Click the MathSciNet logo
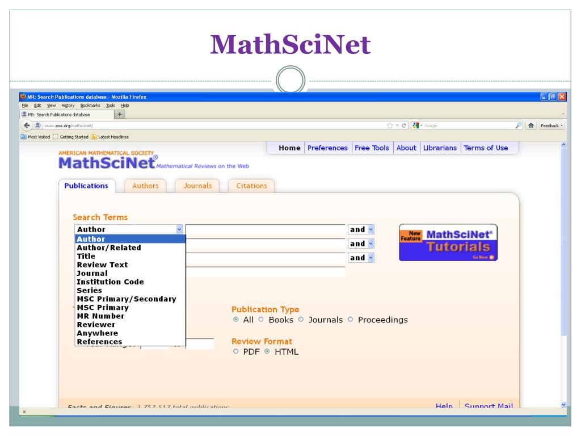The width and height of the screenshot is (581, 436). point(107,162)
